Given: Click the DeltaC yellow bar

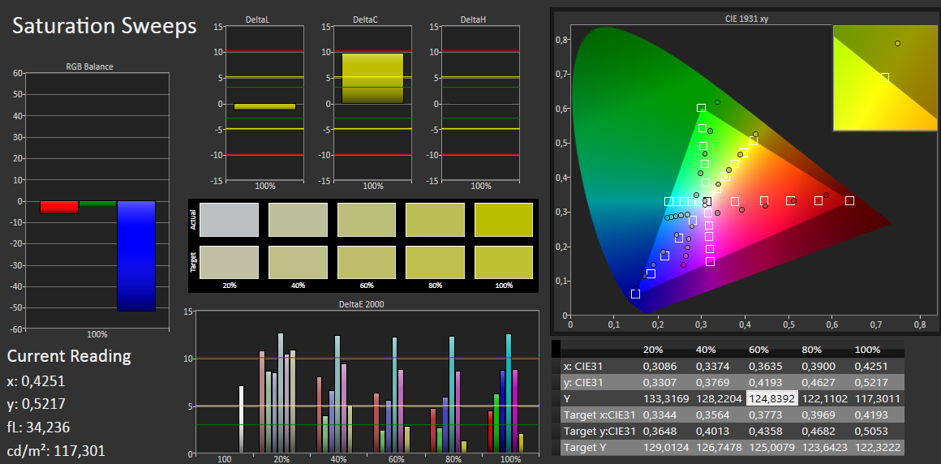Looking at the screenshot, I should click(x=372, y=79).
